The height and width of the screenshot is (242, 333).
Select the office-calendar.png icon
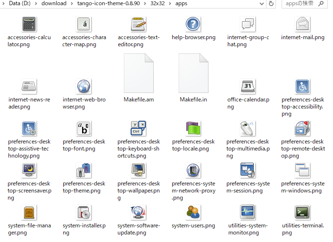click(x=248, y=86)
